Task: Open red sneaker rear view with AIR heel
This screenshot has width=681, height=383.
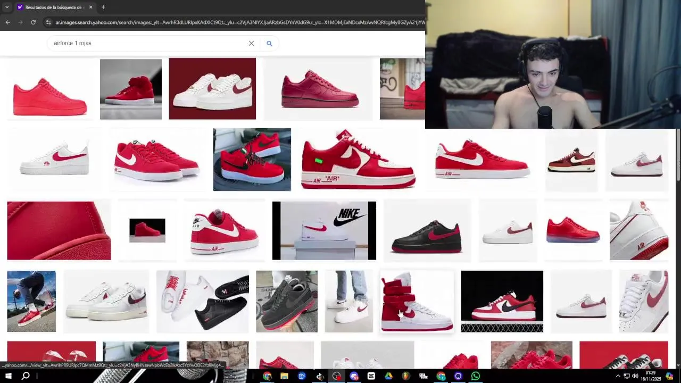Action: (225, 230)
